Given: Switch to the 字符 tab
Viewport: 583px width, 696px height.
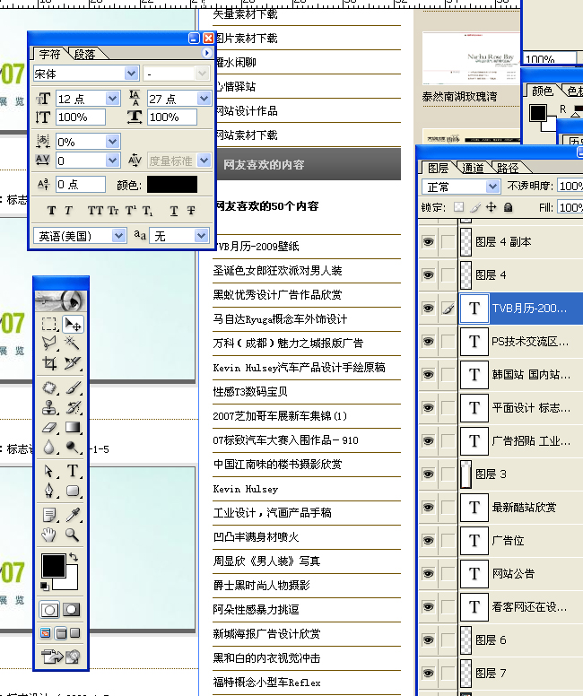Looking at the screenshot, I should pyautogui.click(x=49, y=54).
